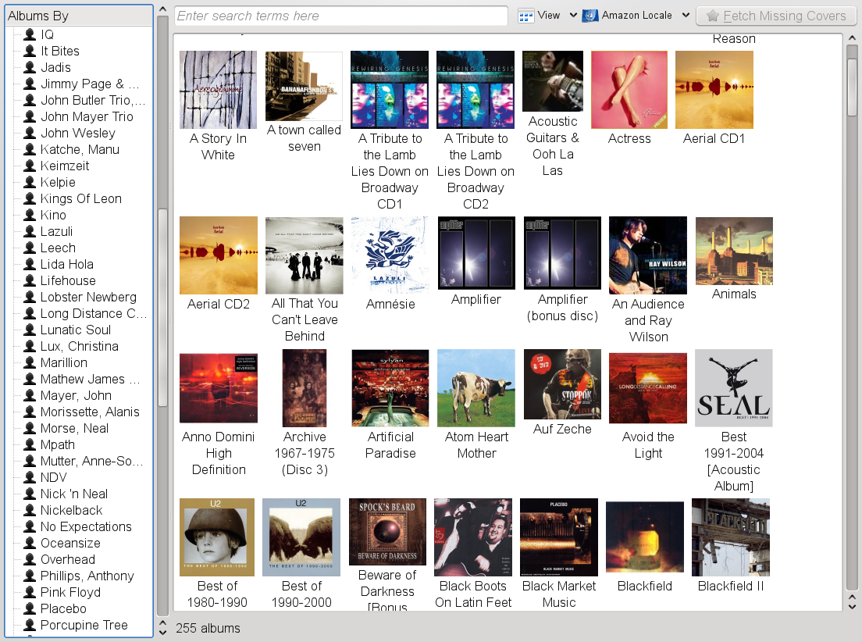The width and height of the screenshot is (862, 642).
Task: Click the Fetch Missing Covers button
Action: 775,16
